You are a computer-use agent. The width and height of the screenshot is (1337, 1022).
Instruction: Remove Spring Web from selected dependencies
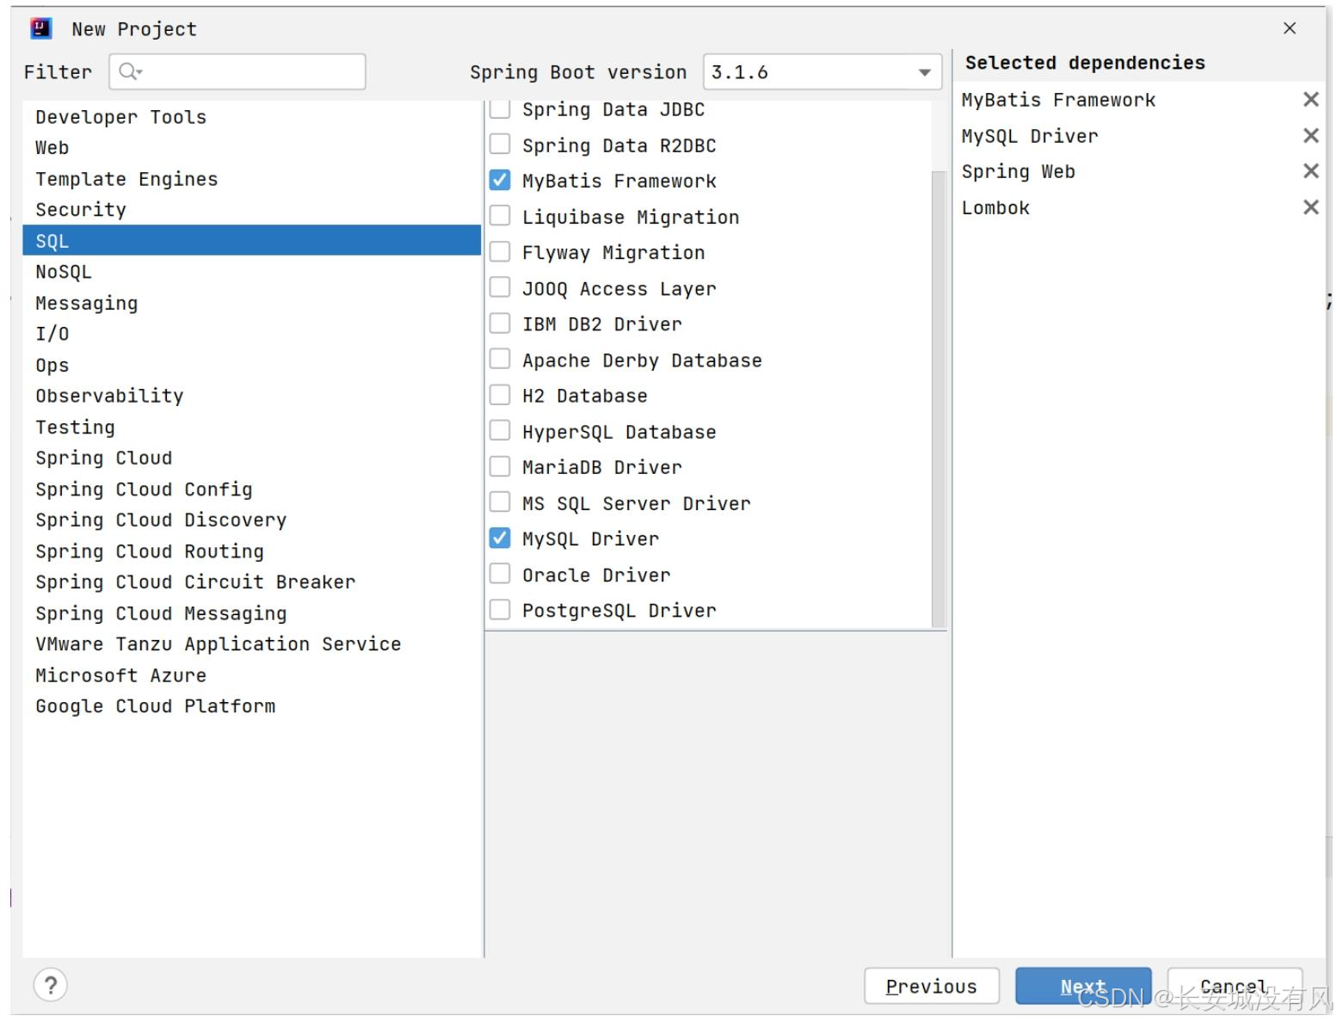(x=1310, y=171)
